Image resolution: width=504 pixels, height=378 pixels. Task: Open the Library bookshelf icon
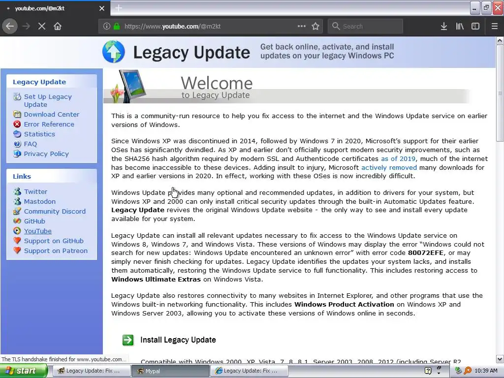460,27
